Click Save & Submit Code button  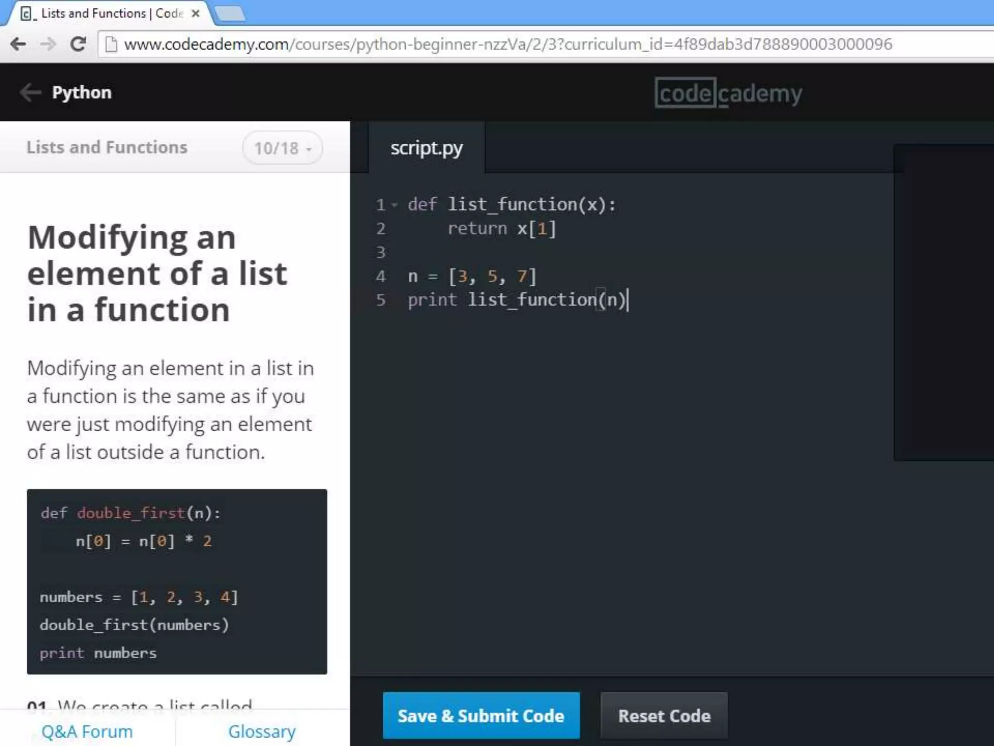pos(481,715)
